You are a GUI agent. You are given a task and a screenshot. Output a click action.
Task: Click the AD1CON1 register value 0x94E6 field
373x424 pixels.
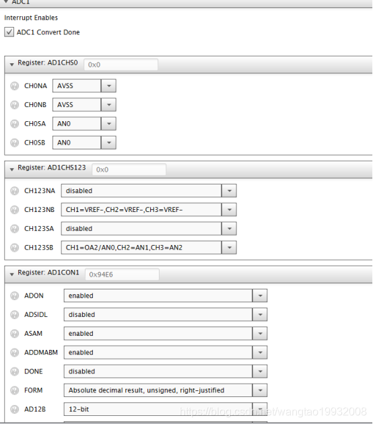(x=122, y=275)
